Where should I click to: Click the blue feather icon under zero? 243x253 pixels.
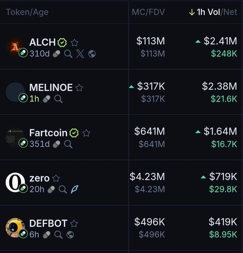pyautogui.click(x=75, y=189)
